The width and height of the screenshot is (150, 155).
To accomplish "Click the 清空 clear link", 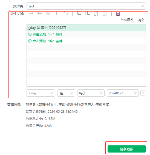I will (x=141, y=20).
